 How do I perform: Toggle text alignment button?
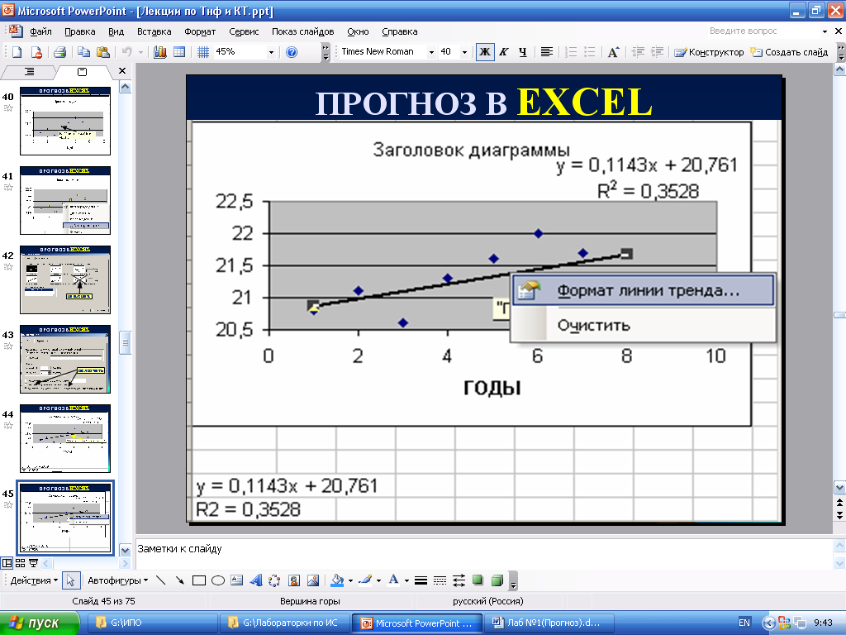(547, 52)
